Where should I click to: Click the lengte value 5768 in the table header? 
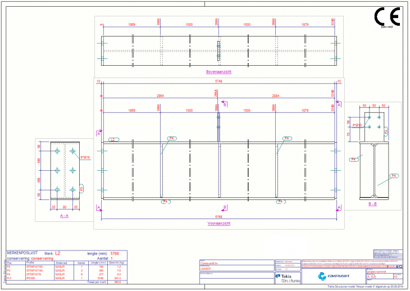[115, 253]
